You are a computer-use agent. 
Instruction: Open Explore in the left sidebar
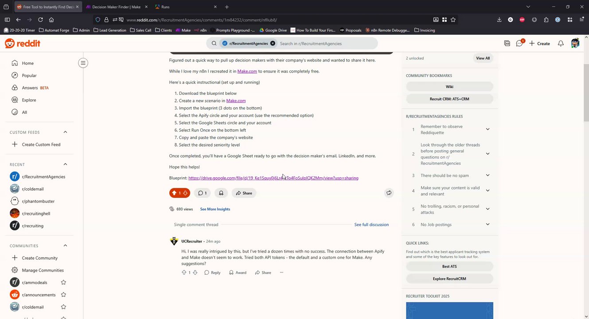point(29,100)
